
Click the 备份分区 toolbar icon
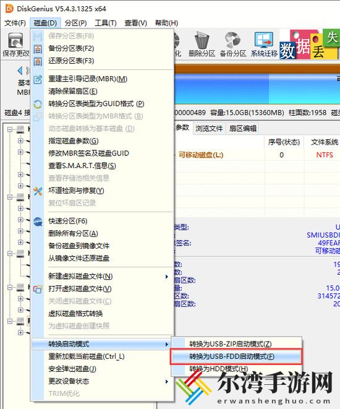point(233,40)
